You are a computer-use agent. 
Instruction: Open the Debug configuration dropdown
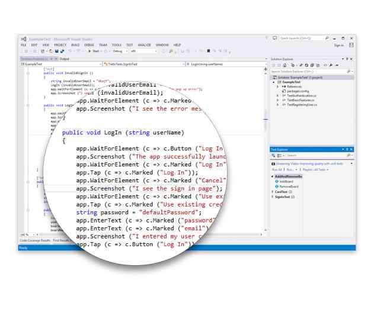pyautogui.click(x=120, y=51)
